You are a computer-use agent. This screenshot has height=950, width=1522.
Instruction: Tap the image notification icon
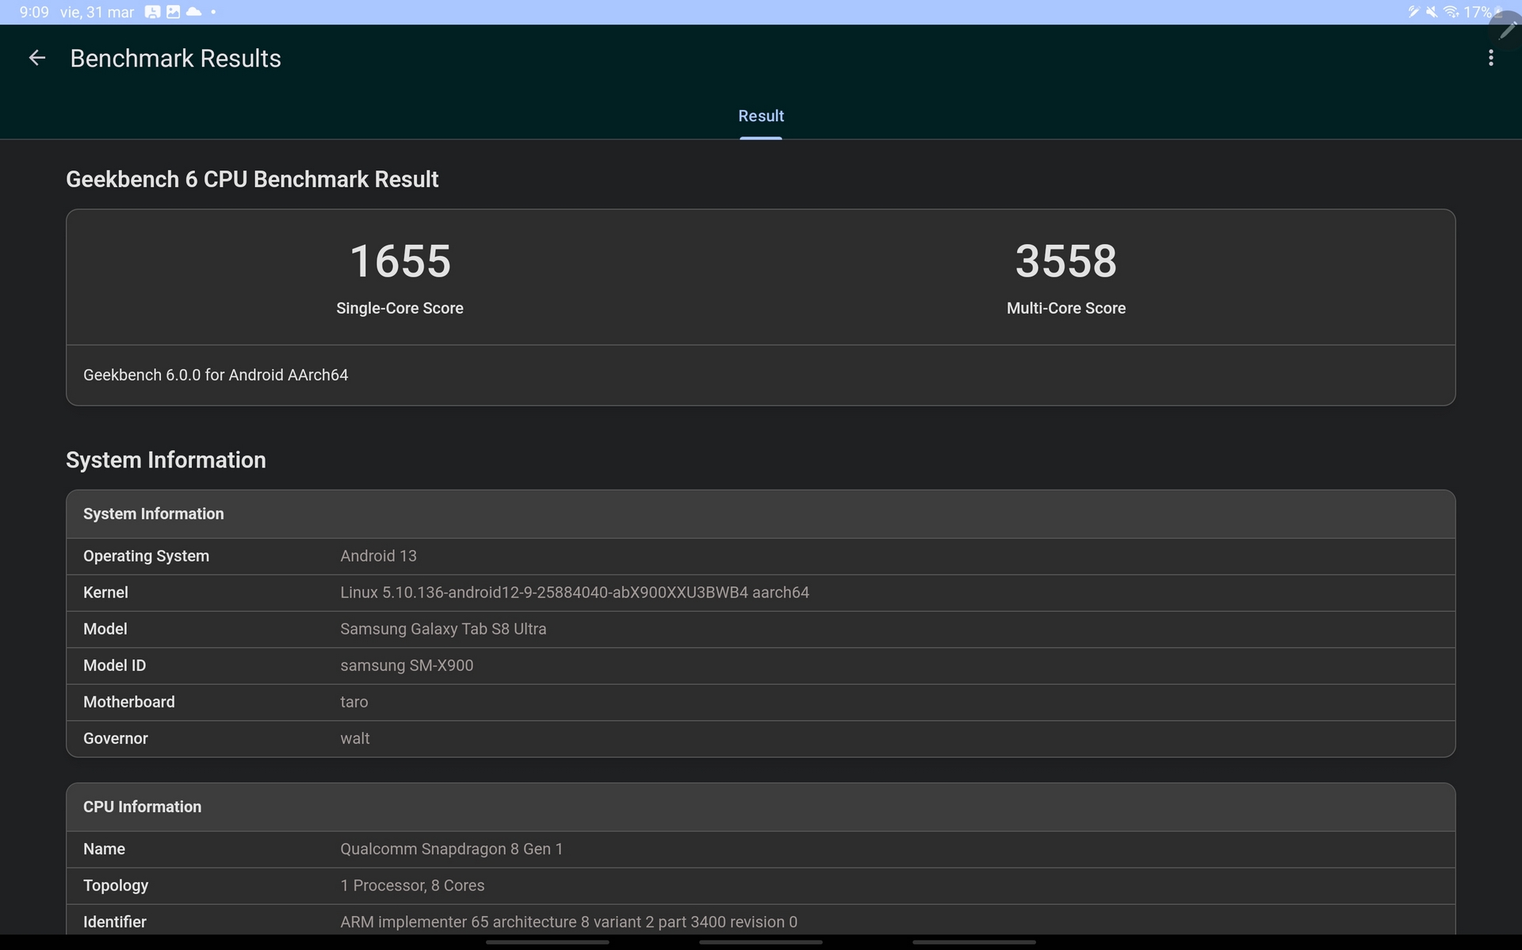(173, 12)
